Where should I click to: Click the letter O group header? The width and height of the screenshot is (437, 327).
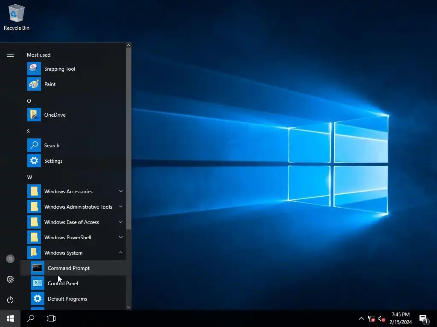coord(29,100)
